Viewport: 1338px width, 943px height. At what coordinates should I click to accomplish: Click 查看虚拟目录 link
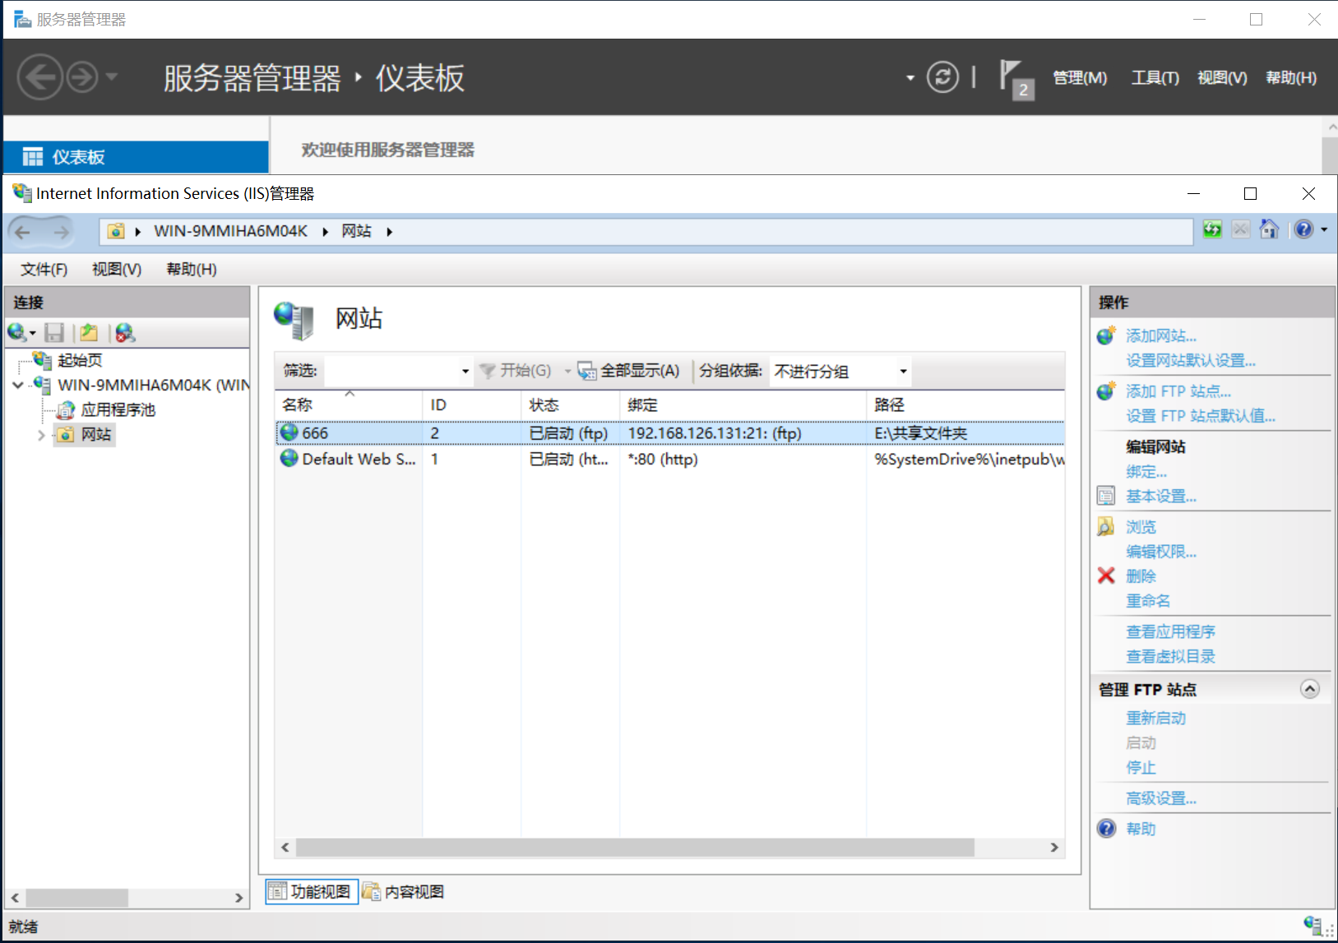point(1170,656)
